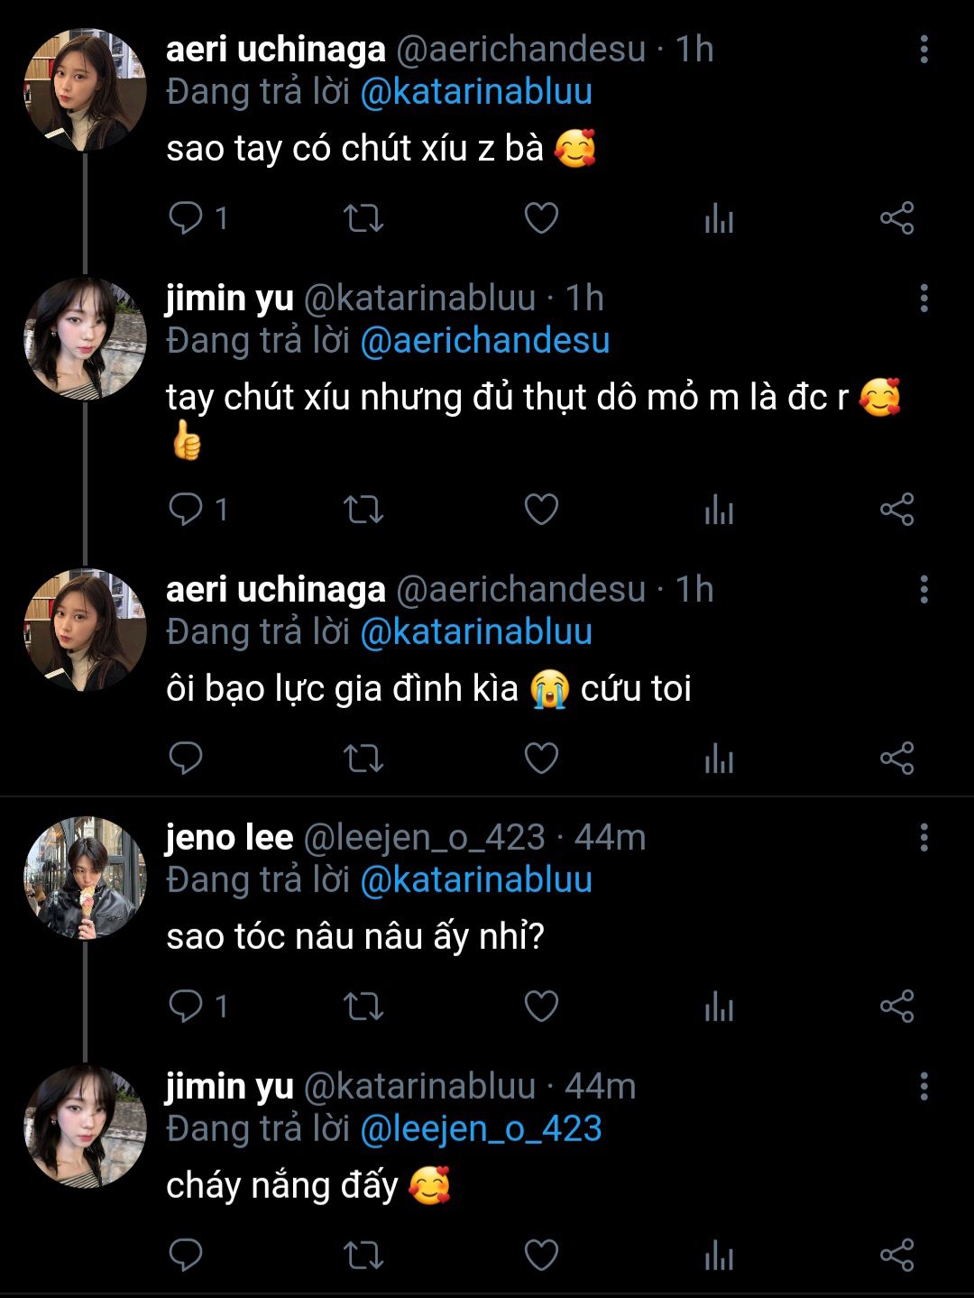Image resolution: width=974 pixels, height=1298 pixels.
Task: Reply to jimin's "tay chút xíu nhưng" tweet
Action: pos(187,510)
